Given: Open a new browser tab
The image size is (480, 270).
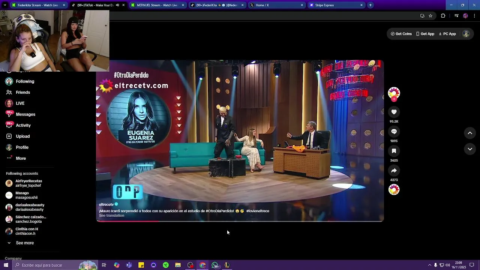Looking at the screenshot, I should tap(370, 5).
